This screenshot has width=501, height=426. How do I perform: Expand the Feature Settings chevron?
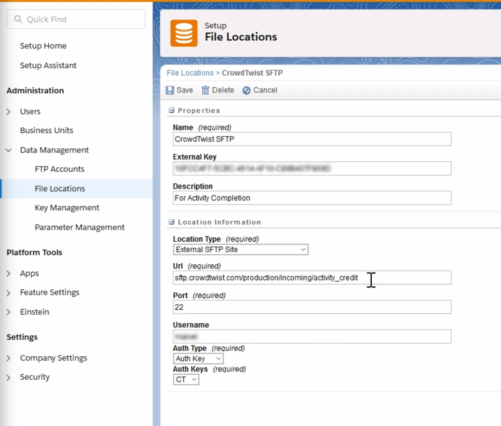tap(8, 293)
